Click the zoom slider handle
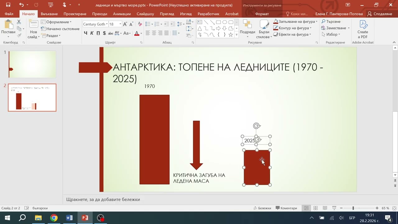 [353, 208]
